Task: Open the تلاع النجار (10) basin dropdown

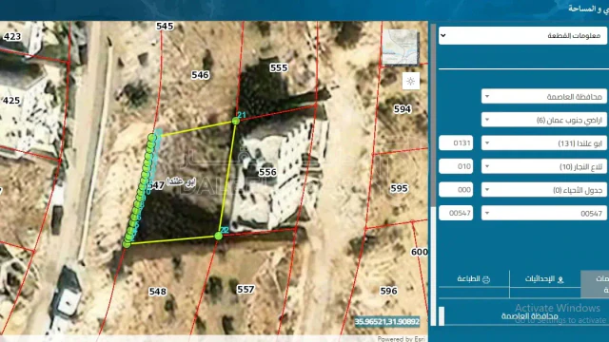Action: tap(543, 166)
